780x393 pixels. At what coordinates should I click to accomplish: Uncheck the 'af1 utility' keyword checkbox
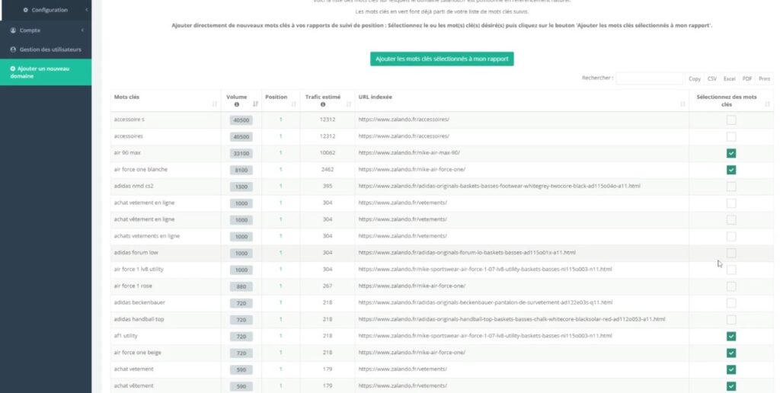click(730, 336)
